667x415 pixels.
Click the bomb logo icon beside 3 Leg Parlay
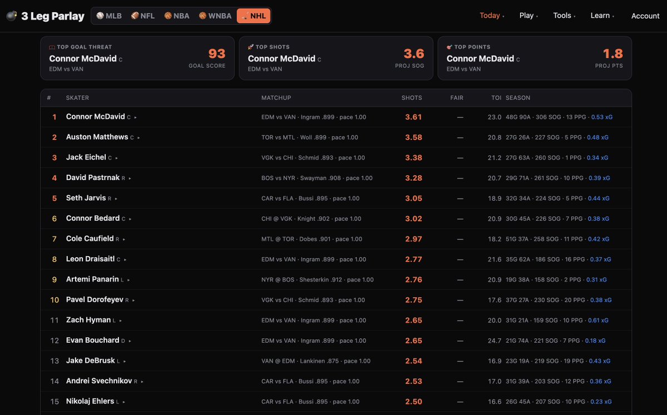(x=12, y=16)
